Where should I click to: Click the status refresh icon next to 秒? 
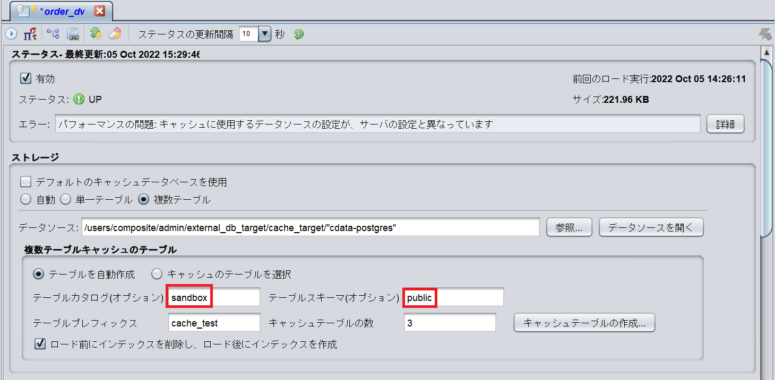(298, 33)
